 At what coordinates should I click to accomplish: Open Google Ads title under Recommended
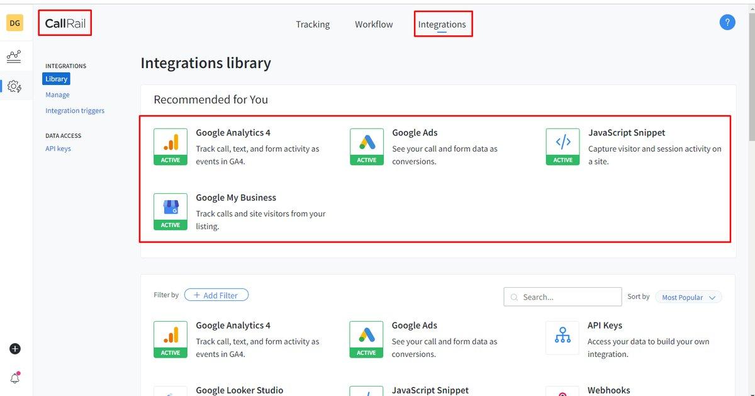(x=415, y=133)
